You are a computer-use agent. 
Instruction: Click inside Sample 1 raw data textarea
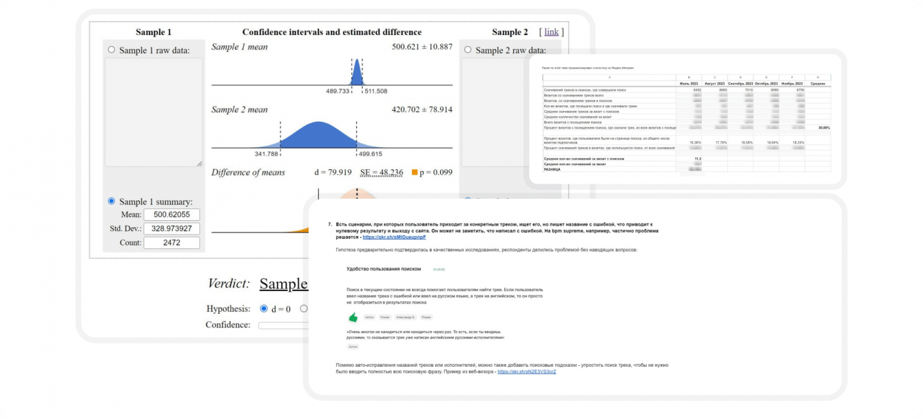(x=154, y=112)
